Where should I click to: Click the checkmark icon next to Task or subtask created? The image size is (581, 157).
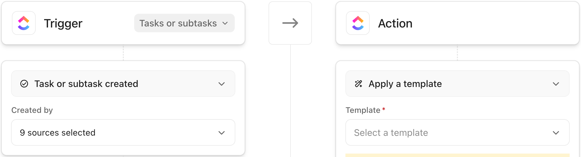24,84
